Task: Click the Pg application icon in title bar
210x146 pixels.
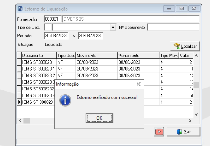Action: pyautogui.click(x=20, y=9)
